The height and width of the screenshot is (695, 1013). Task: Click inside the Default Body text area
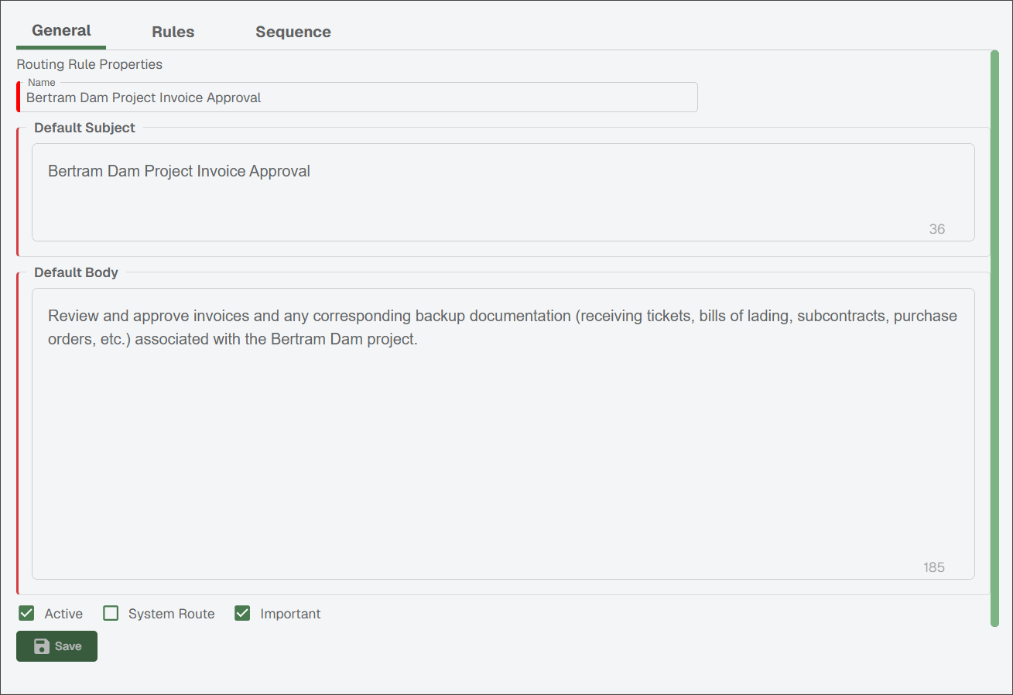pos(503,433)
